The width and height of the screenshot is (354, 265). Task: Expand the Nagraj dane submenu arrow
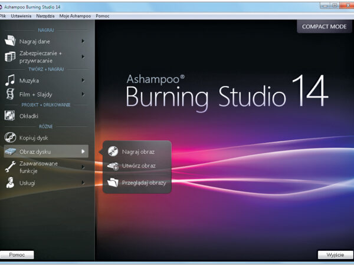pos(83,41)
